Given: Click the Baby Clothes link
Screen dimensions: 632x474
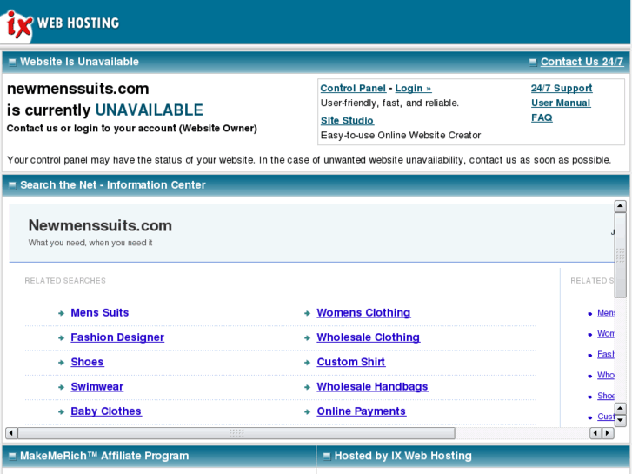Looking at the screenshot, I should pyautogui.click(x=106, y=411).
